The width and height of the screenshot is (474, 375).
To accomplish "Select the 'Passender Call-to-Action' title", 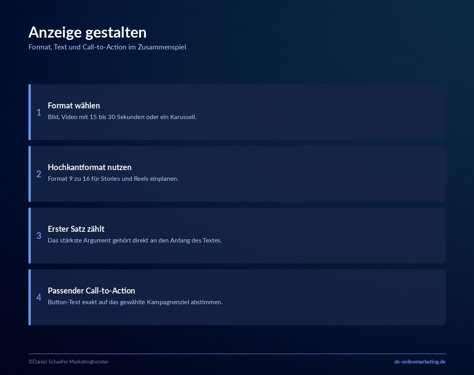I will [92, 291].
